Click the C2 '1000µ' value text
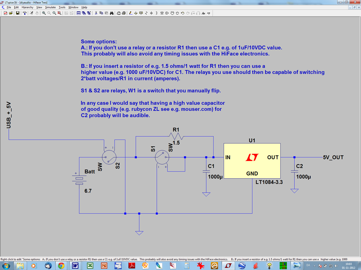Screen dimensions: 361x270 pos(304,177)
